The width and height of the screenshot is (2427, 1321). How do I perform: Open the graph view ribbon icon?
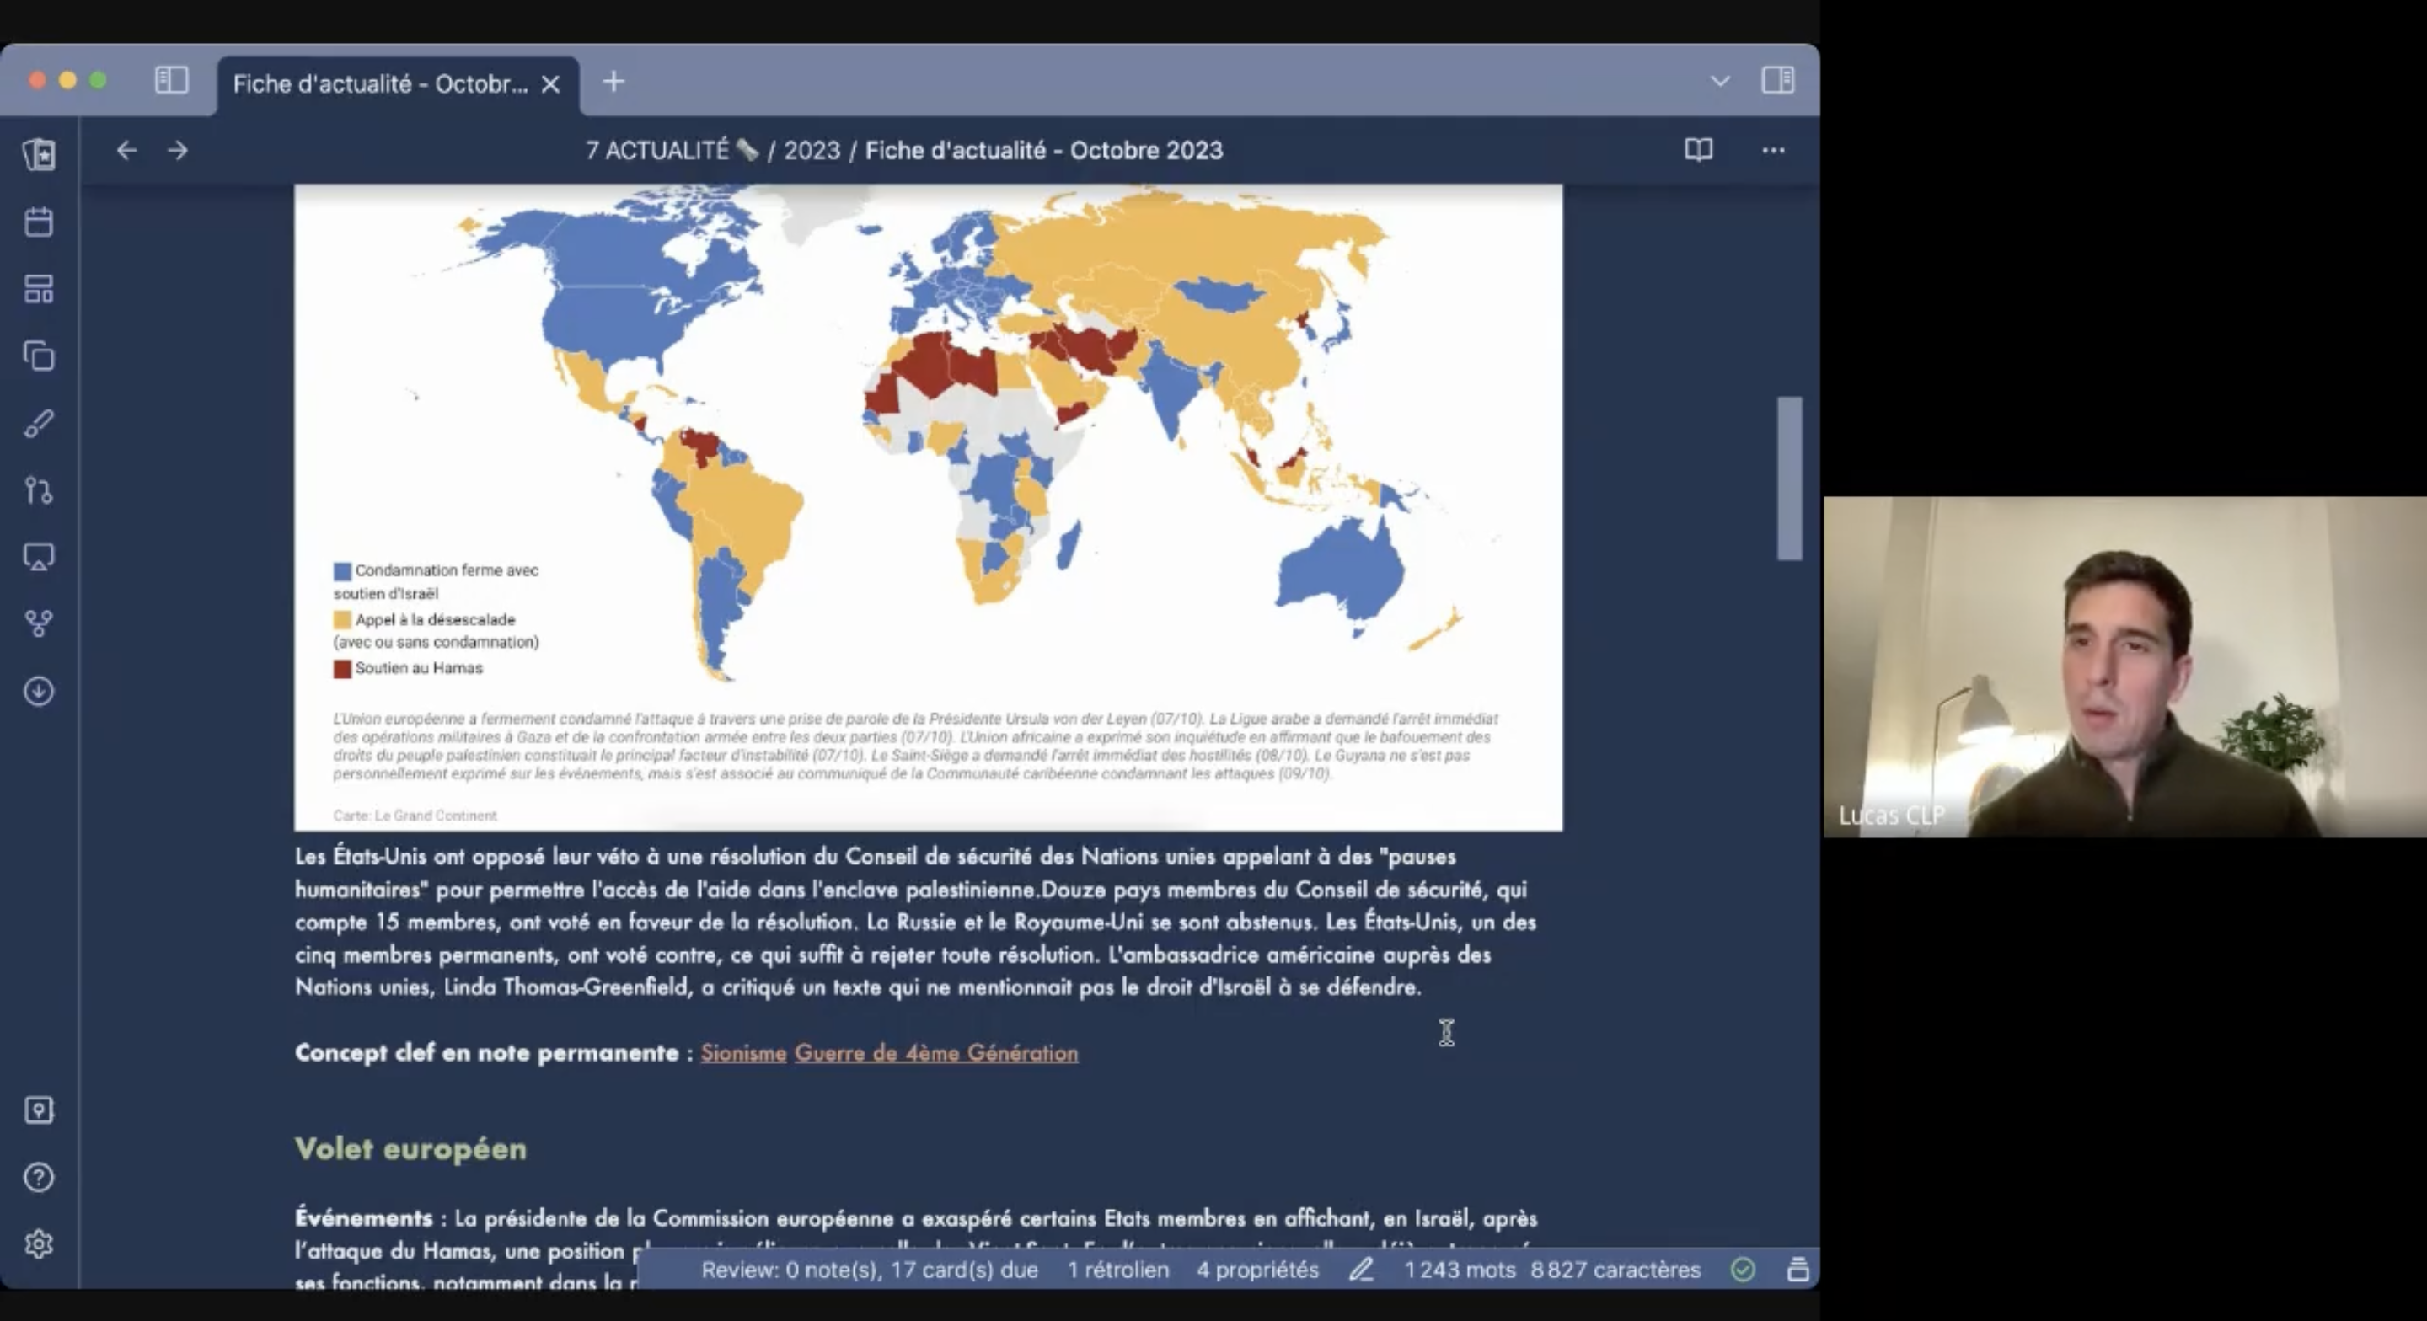tap(39, 623)
